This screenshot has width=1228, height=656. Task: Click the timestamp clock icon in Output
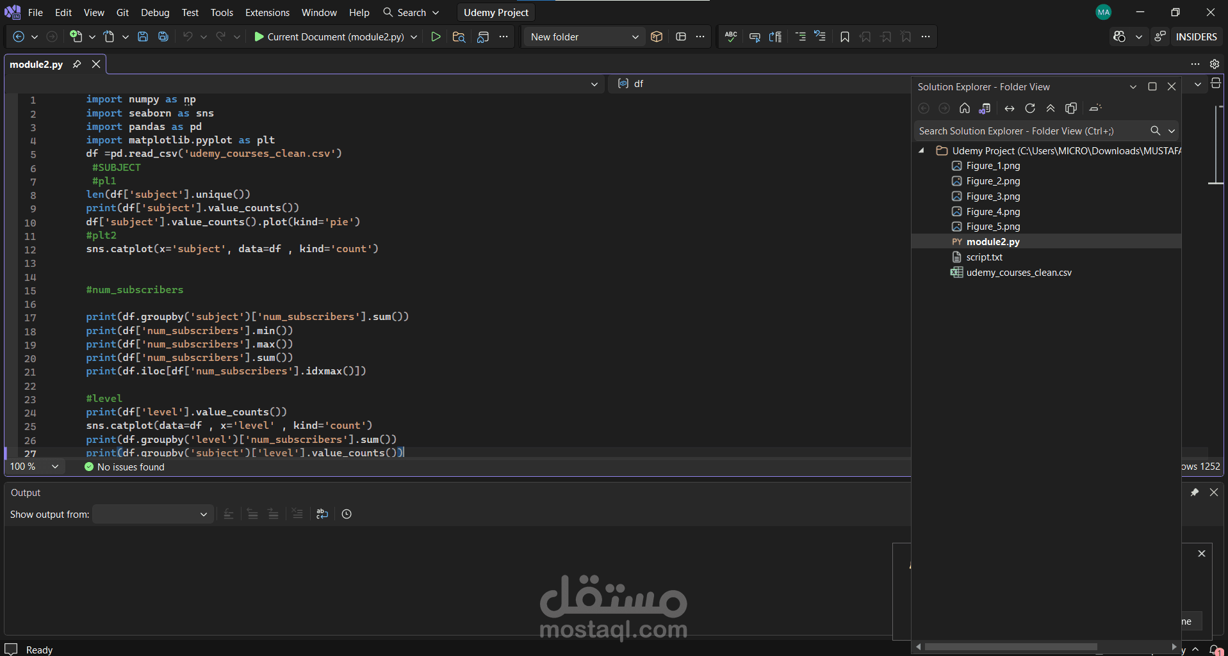coord(347,514)
